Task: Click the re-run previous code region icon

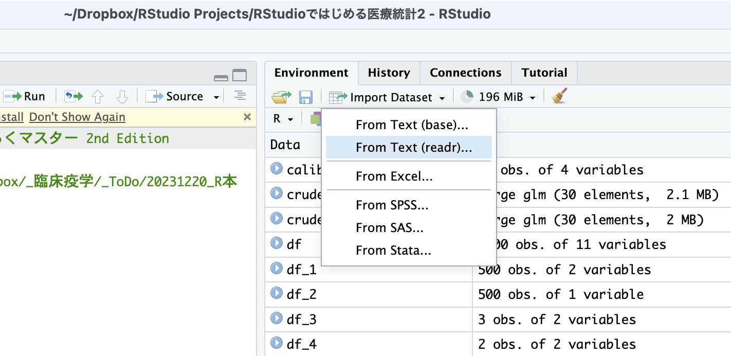Action: pos(74,97)
